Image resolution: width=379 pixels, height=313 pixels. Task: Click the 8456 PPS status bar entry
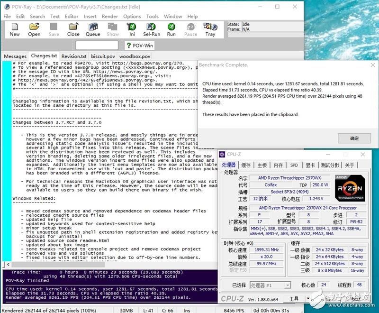(234, 310)
